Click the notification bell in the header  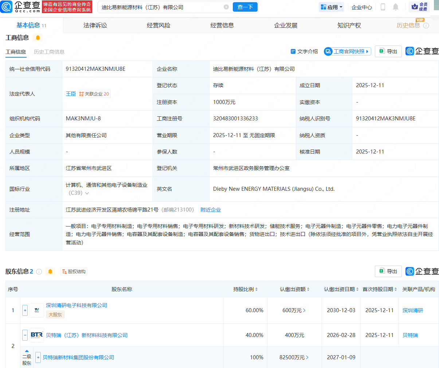[x=396, y=7]
